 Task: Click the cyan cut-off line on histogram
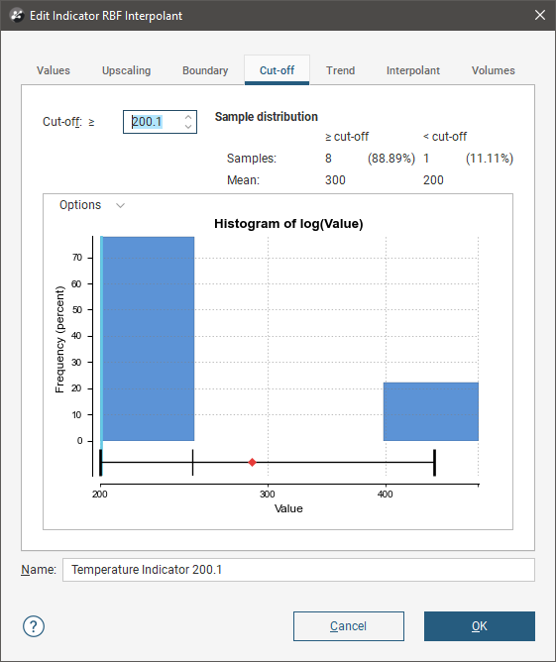pyautogui.click(x=101, y=338)
